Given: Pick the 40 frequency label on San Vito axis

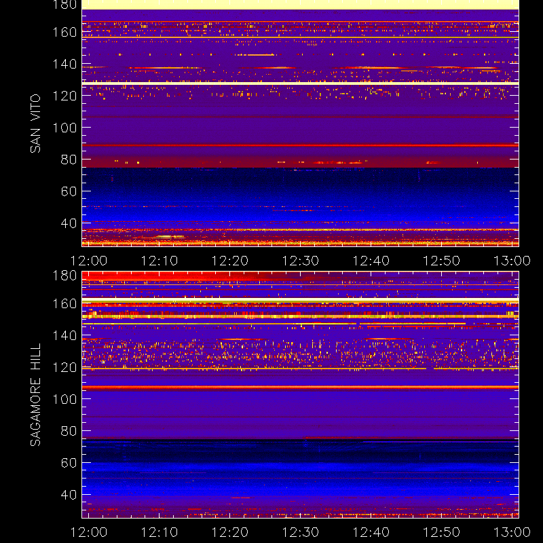Looking at the screenshot, I should [69, 223].
